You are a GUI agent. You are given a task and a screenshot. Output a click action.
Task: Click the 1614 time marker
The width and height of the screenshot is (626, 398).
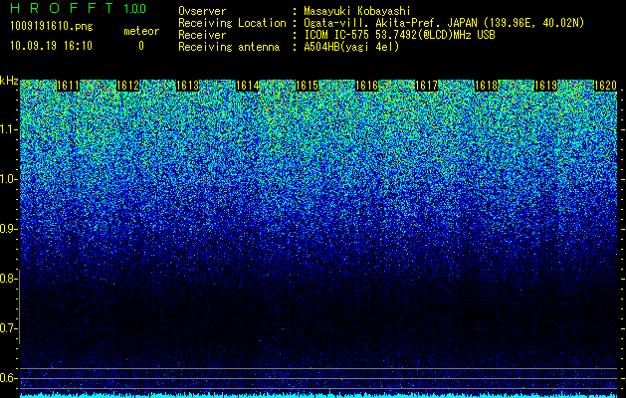click(248, 86)
